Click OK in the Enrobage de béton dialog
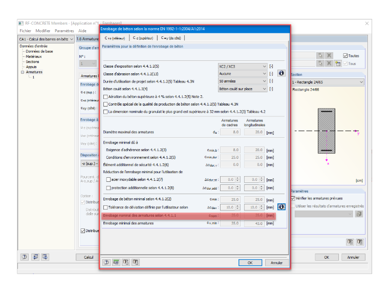 [250, 263]
